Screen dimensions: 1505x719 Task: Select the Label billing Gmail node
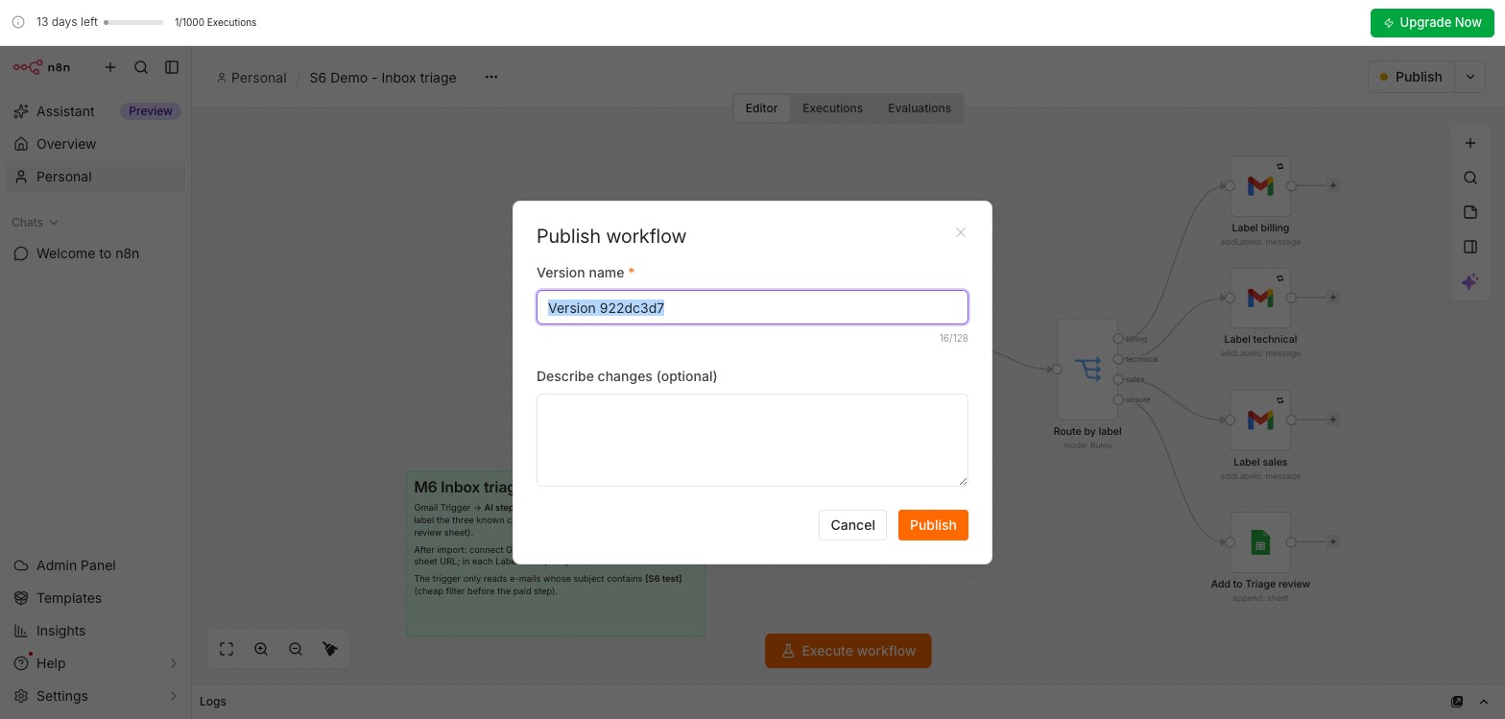1260,186
